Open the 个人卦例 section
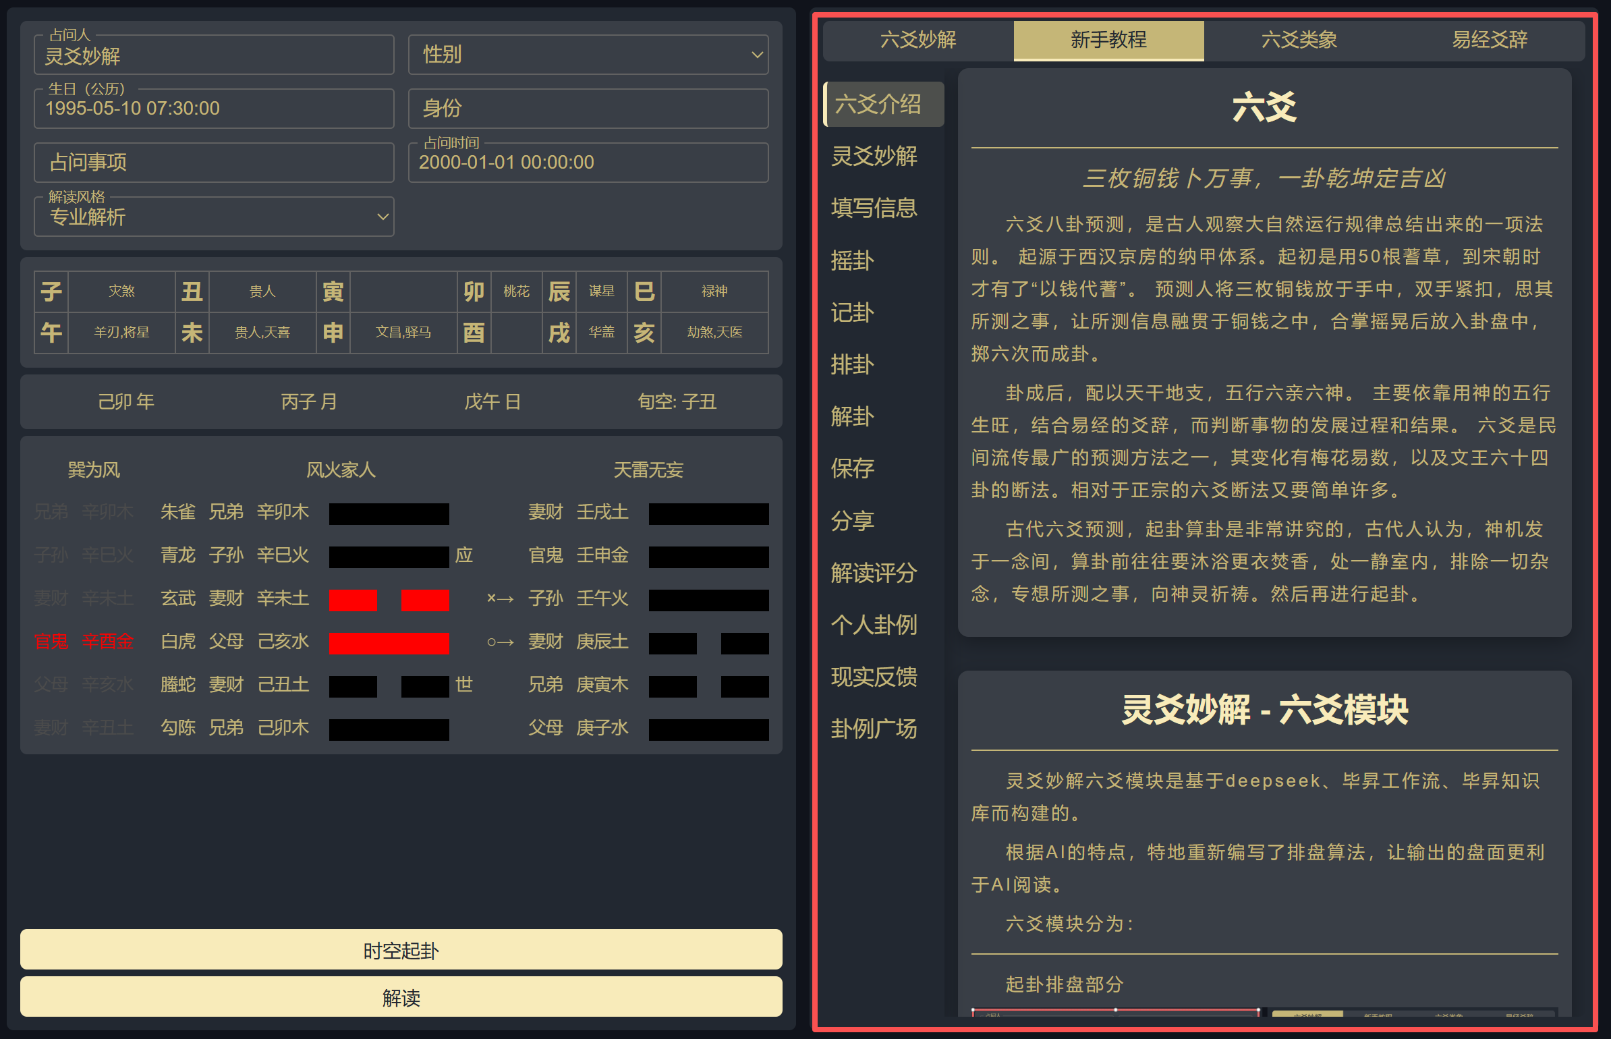 pos(875,626)
